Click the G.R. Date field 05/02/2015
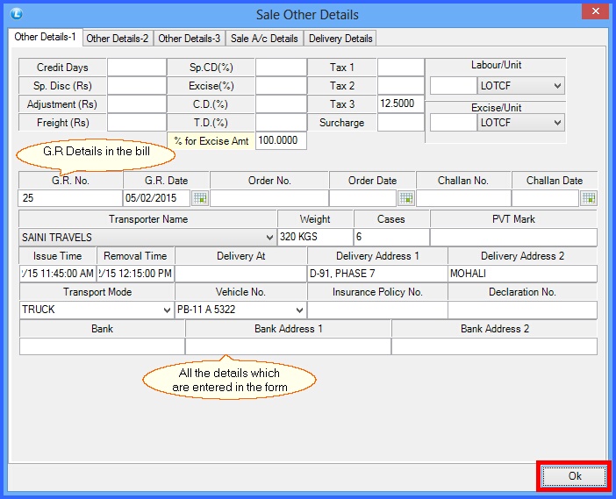Screen dimensions: 616x499 (x=157, y=198)
